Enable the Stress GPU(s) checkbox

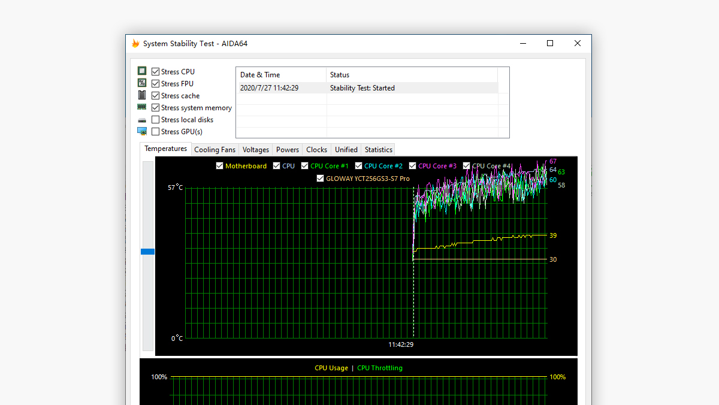point(156,132)
